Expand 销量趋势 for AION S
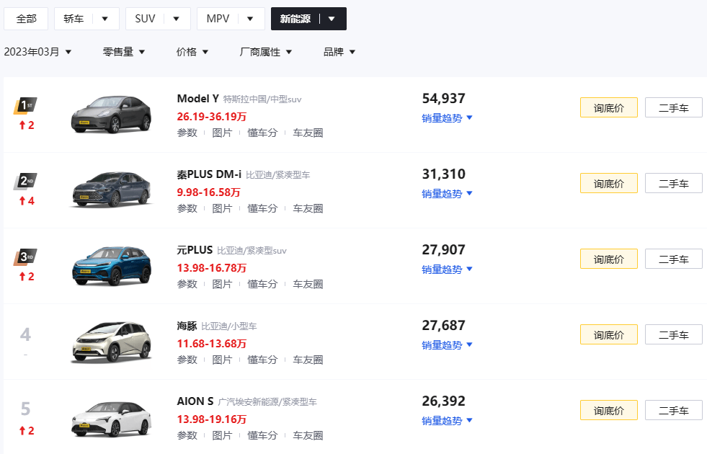Viewport: 707px width, 454px height. pyautogui.click(x=447, y=421)
